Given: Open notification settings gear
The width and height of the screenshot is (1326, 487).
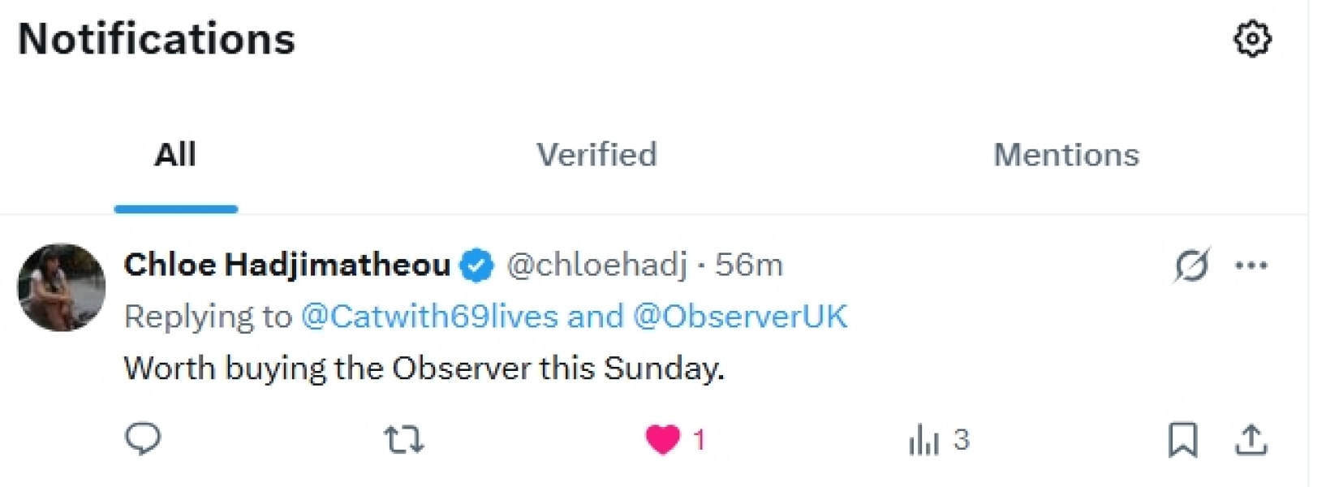Looking at the screenshot, I should [1251, 37].
